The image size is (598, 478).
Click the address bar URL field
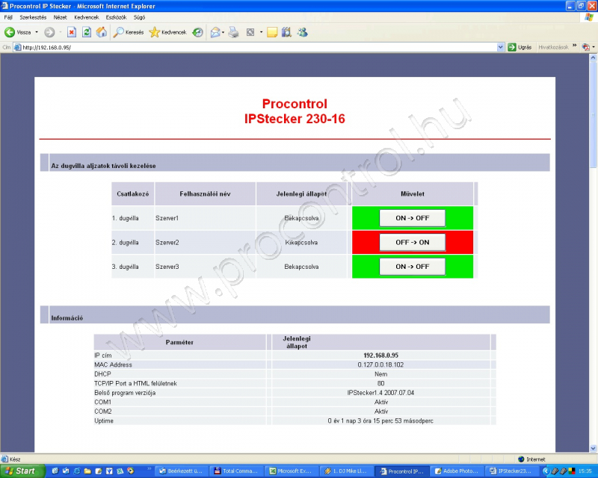[259, 47]
